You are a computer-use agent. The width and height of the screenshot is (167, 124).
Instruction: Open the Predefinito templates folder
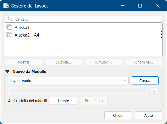tap(94, 101)
